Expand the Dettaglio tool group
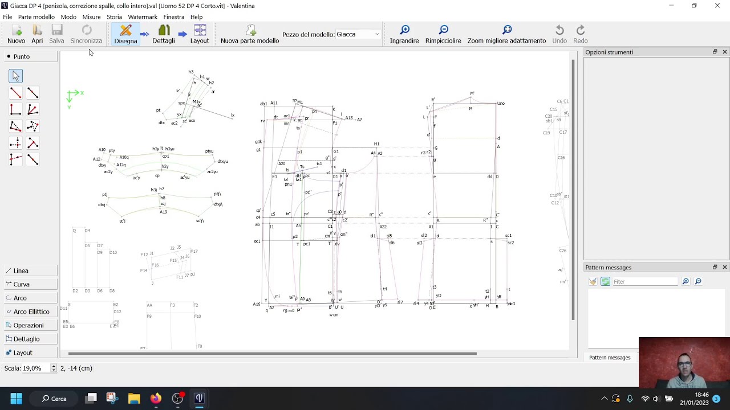The image size is (730, 410). click(x=30, y=339)
